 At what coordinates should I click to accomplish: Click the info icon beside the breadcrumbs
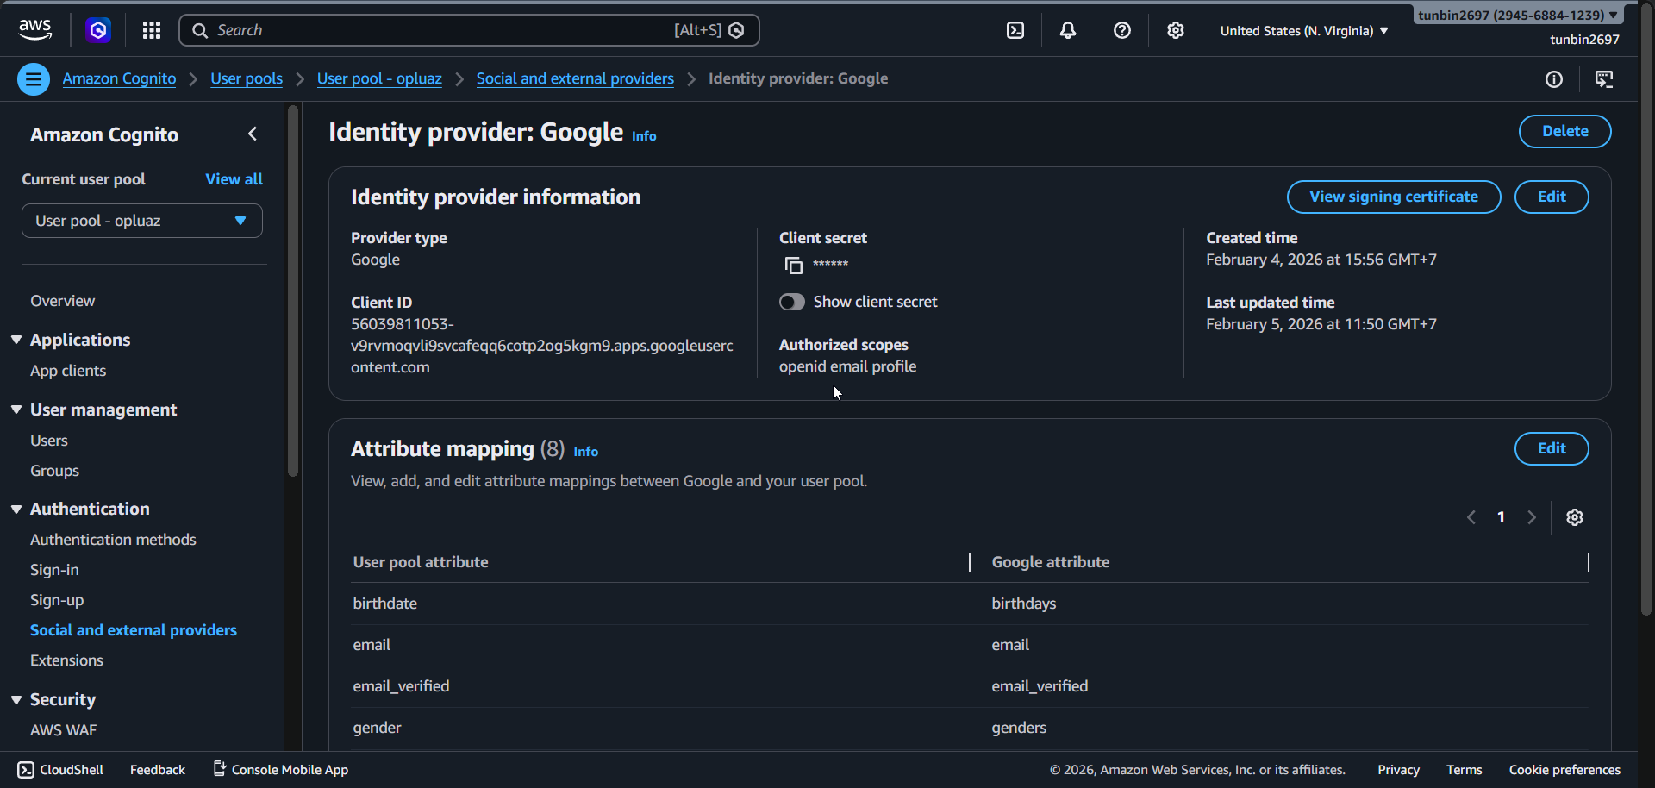(x=1554, y=78)
